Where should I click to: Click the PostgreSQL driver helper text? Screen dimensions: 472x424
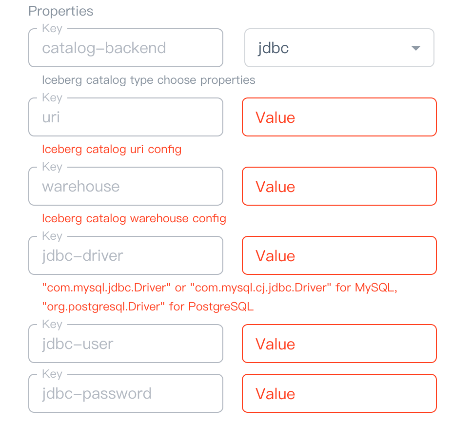[x=148, y=306]
